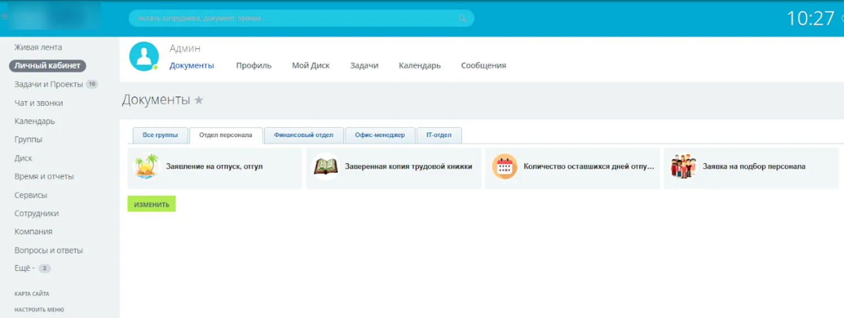Click the КАРТА САЙТА link
This screenshot has height=318, width=844.
[32, 294]
